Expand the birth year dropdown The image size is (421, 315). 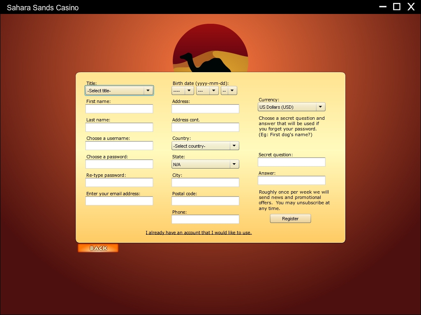pyautogui.click(x=183, y=91)
